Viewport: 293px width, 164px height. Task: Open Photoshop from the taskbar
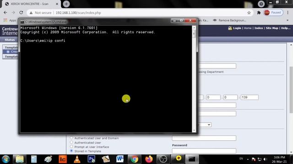click(x=91, y=159)
